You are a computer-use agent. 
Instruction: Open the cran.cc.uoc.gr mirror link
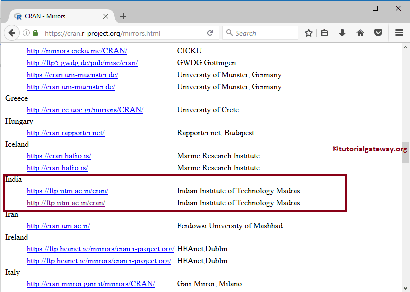point(85,110)
